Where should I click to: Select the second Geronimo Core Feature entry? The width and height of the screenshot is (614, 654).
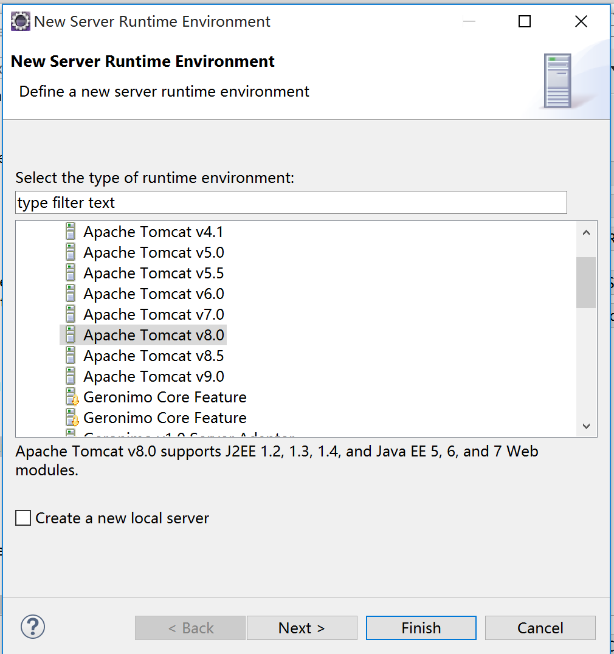[x=165, y=418]
